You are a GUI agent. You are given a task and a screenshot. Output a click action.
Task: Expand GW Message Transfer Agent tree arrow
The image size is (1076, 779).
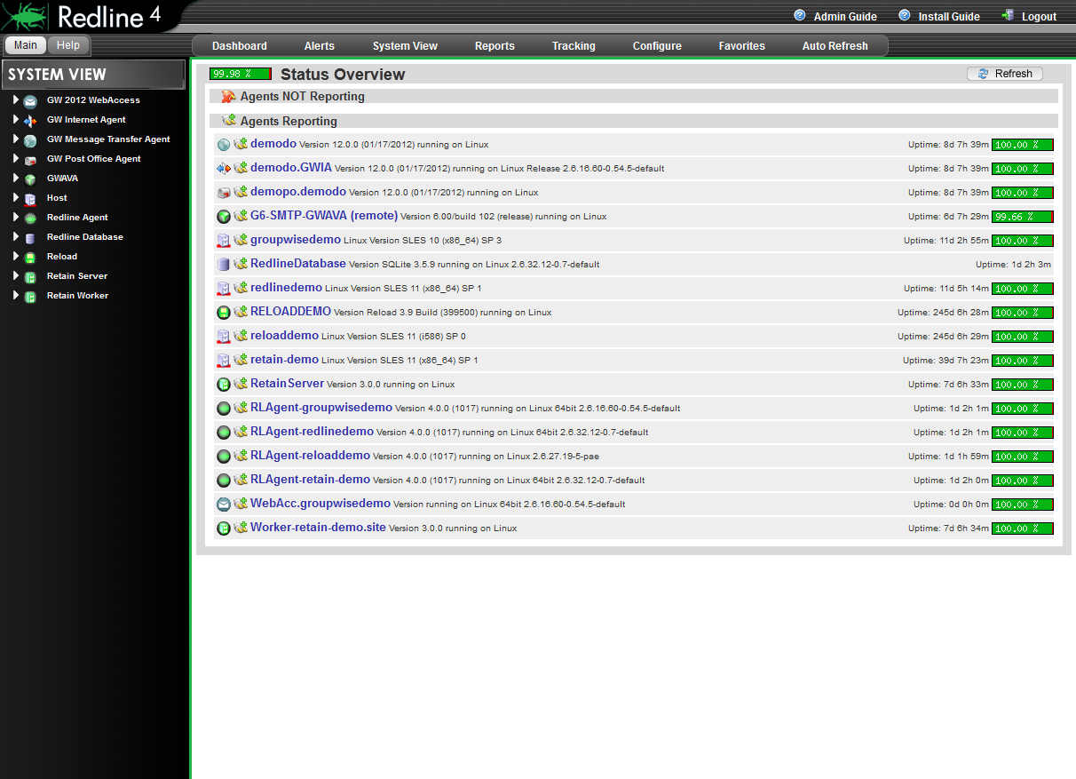click(16, 139)
